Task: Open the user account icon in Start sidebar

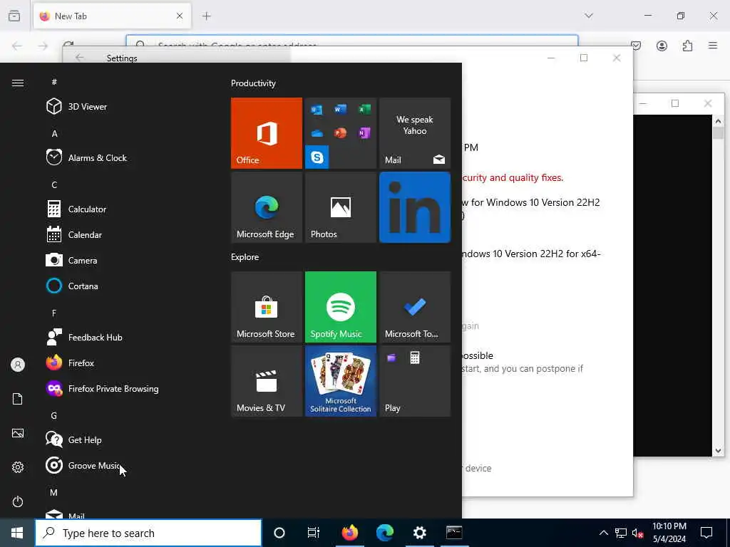Action: pyautogui.click(x=18, y=365)
